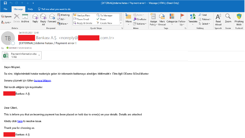245x138 pixels.
Task: Select Vardiya Planı quick step
Action: coord(82,15)
